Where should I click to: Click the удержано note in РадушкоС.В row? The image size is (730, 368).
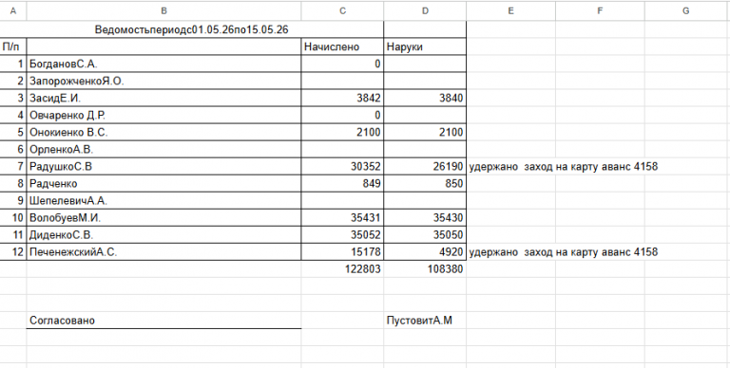[x=564, y=166]
